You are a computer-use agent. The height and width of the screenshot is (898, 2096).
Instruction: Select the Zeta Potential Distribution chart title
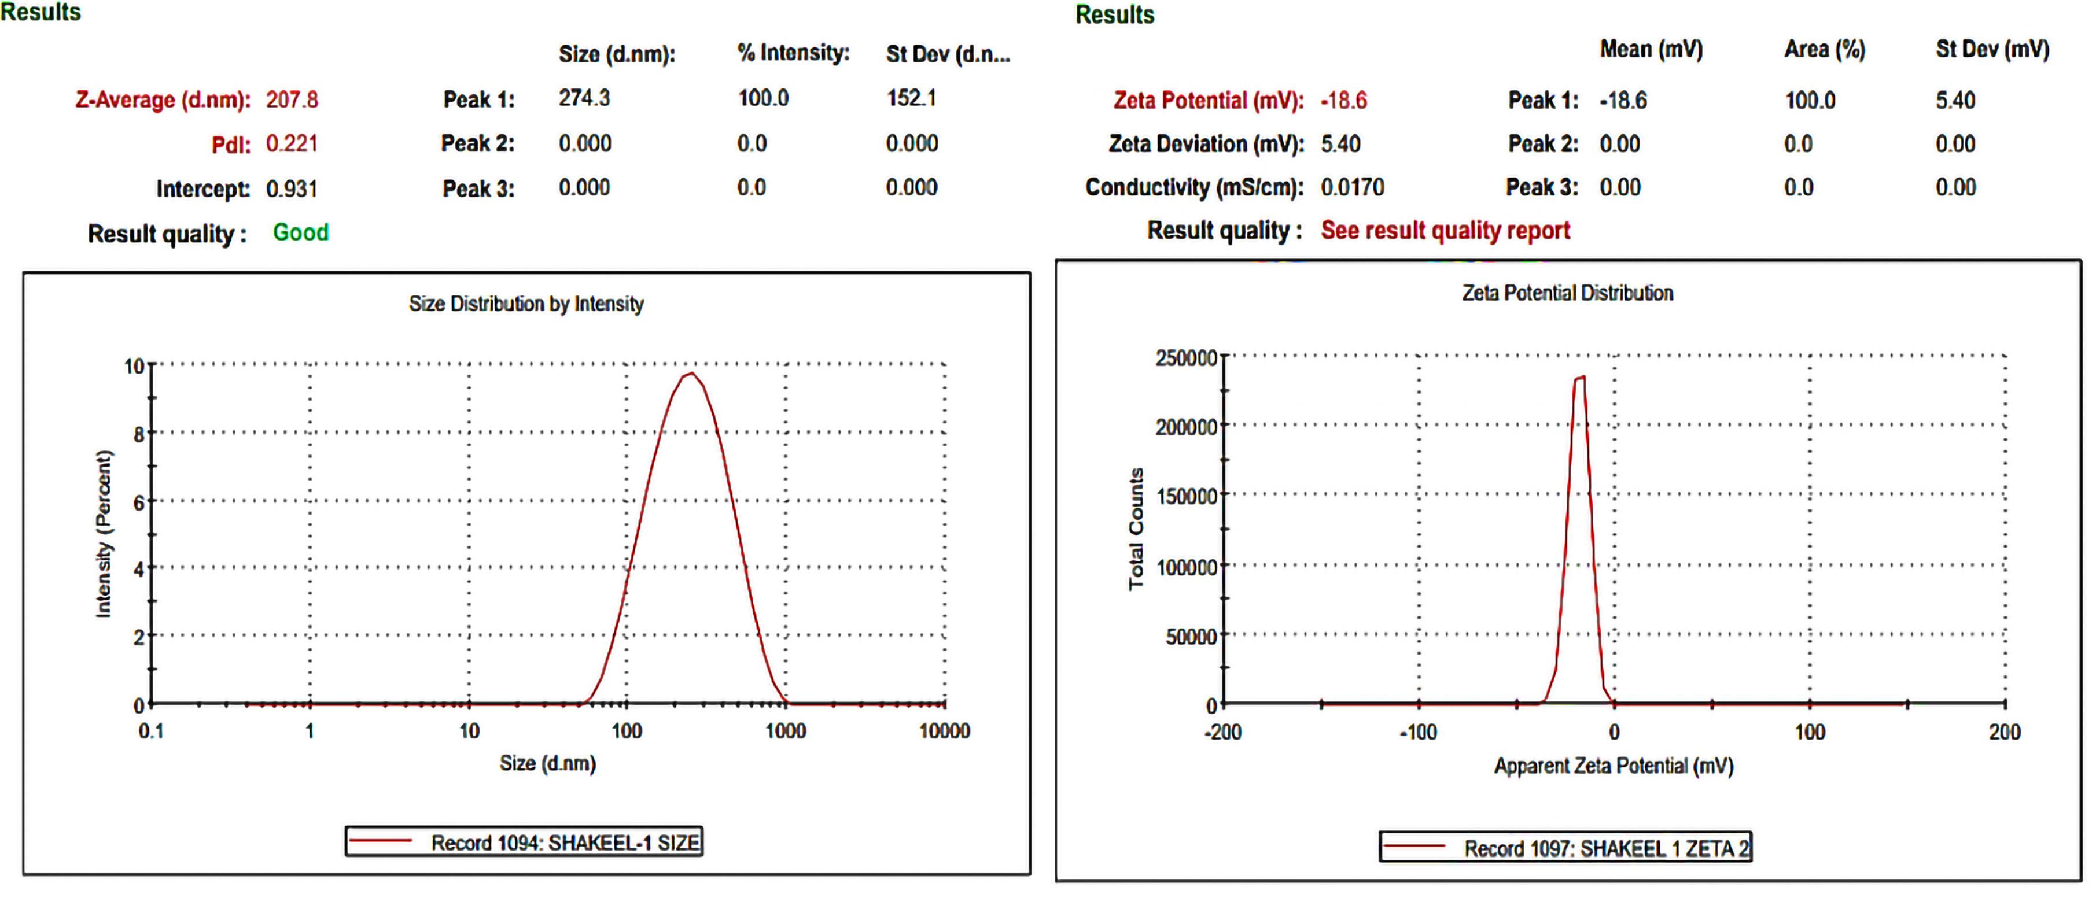(1567, 293)
